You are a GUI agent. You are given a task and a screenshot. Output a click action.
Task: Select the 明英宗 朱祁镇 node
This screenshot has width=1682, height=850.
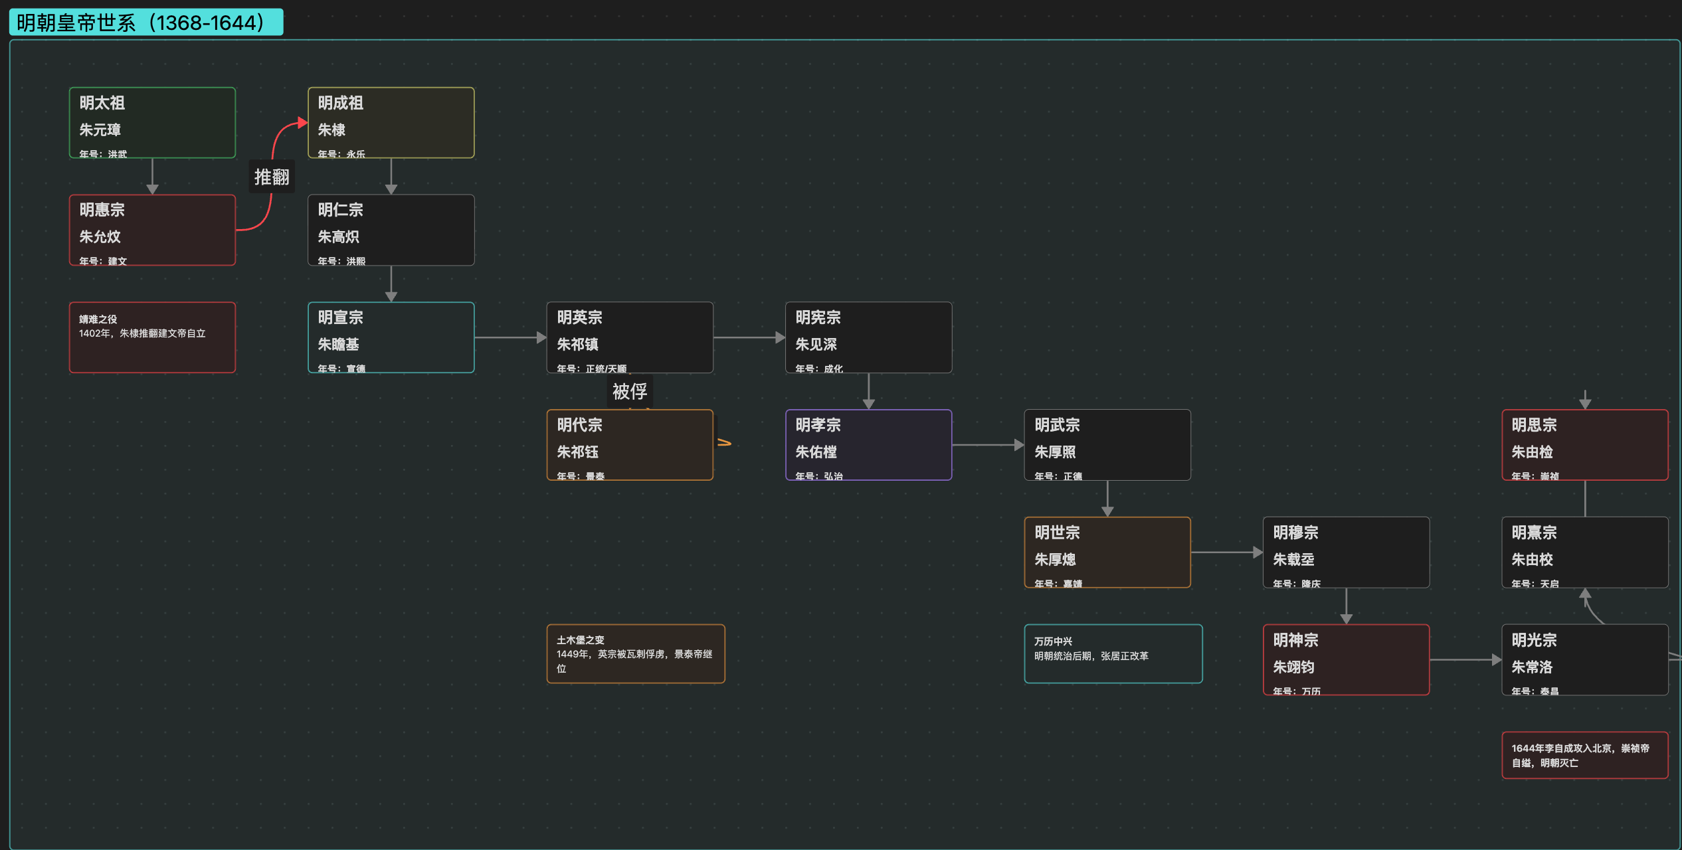click(x=629, y=337)
